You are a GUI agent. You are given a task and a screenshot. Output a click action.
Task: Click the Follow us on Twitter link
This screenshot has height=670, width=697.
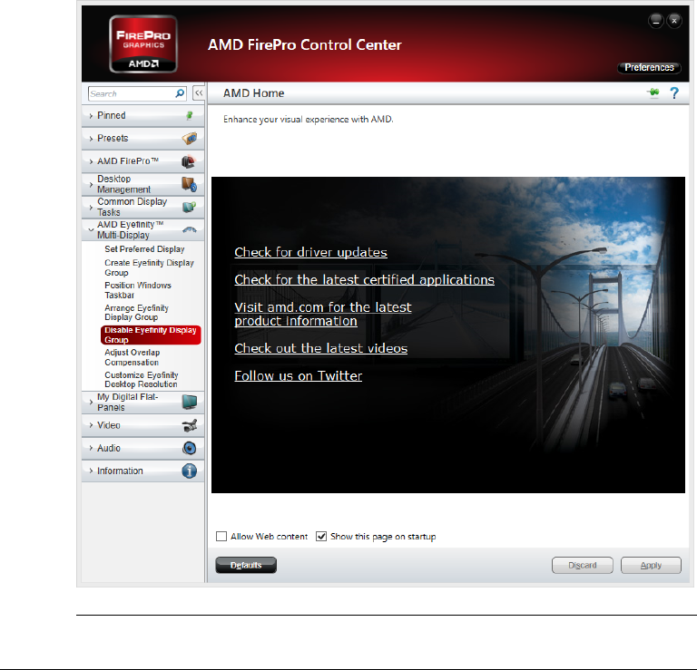click(299, 375)
